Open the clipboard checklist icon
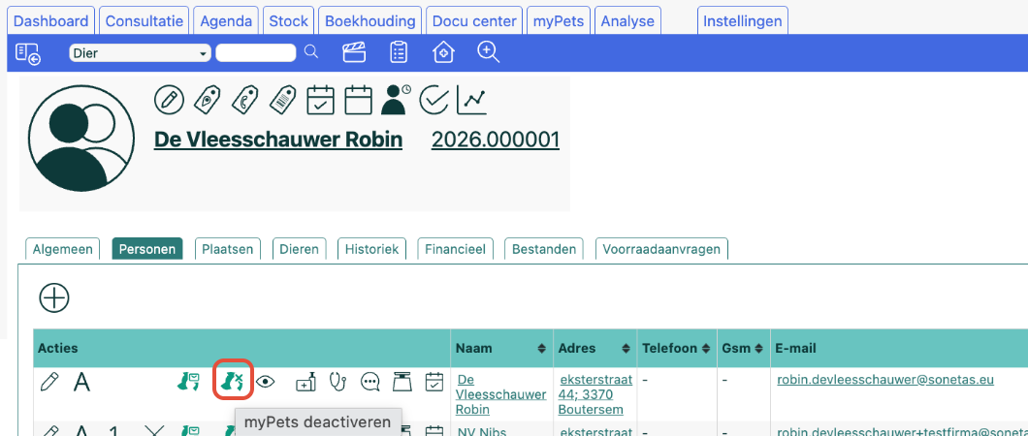The width and height of the screenshot is (1028, 436). point(399,52)
